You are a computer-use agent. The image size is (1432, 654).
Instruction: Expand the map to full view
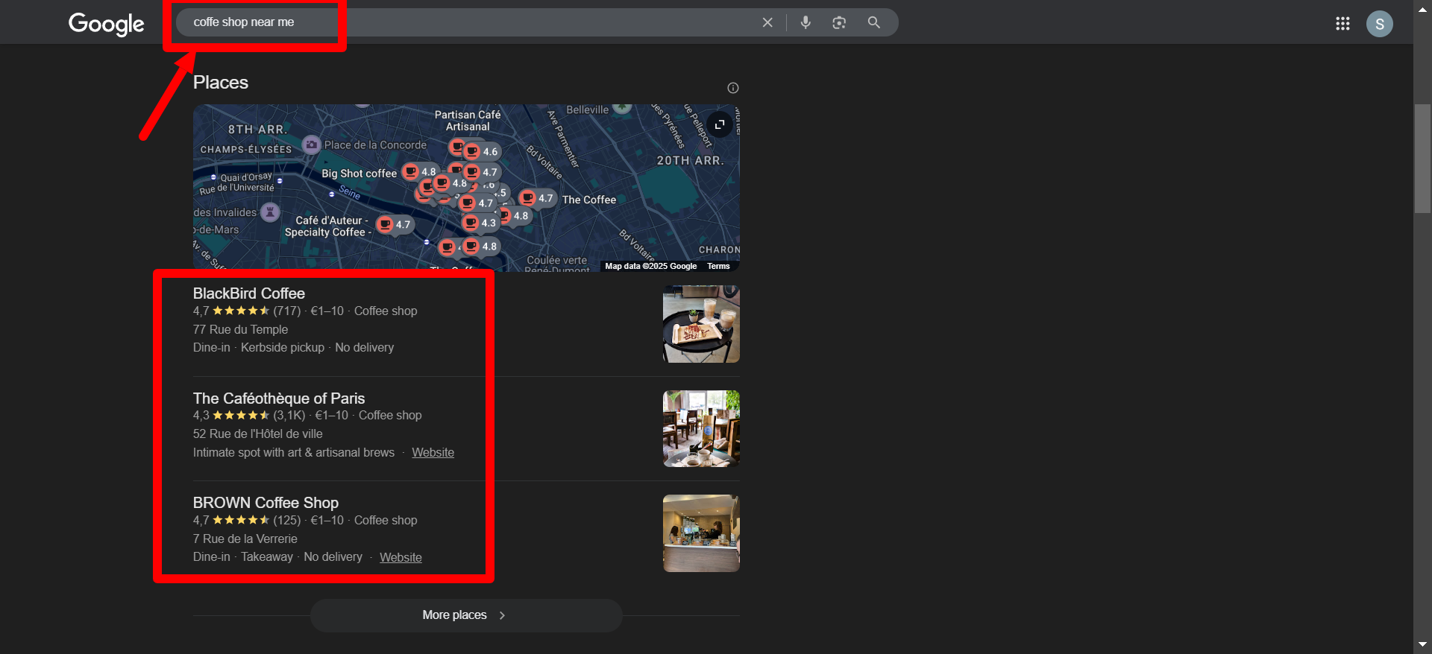click(719, 124)
